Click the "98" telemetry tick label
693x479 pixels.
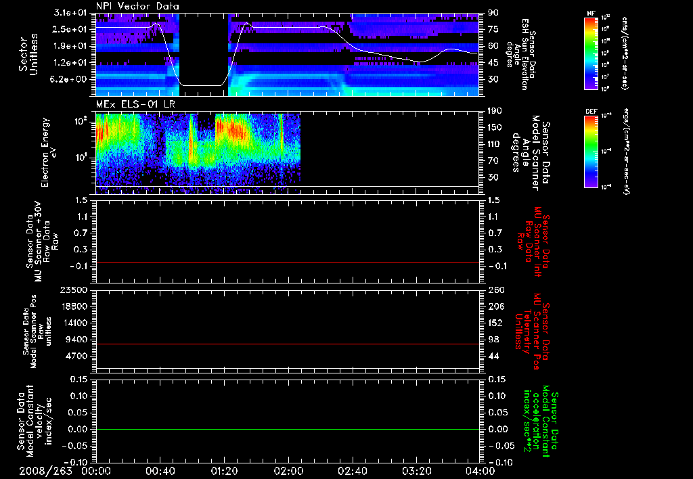(493, 340)
